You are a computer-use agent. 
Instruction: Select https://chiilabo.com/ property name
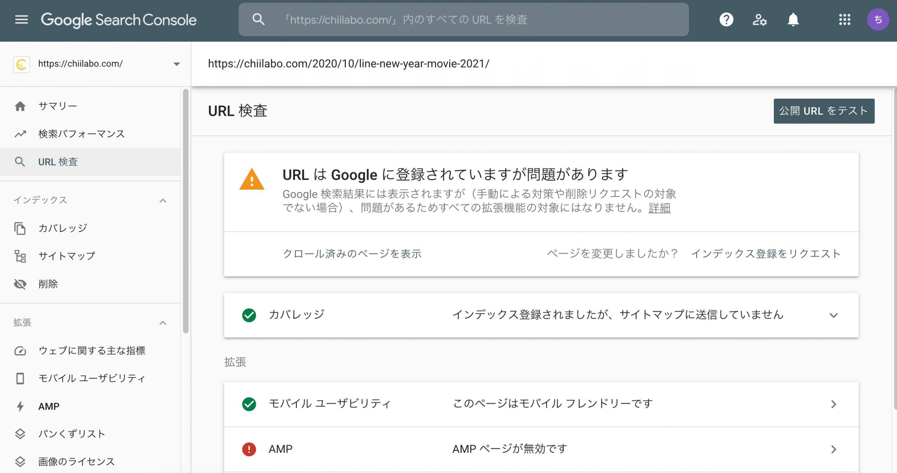tap(80, 64)
